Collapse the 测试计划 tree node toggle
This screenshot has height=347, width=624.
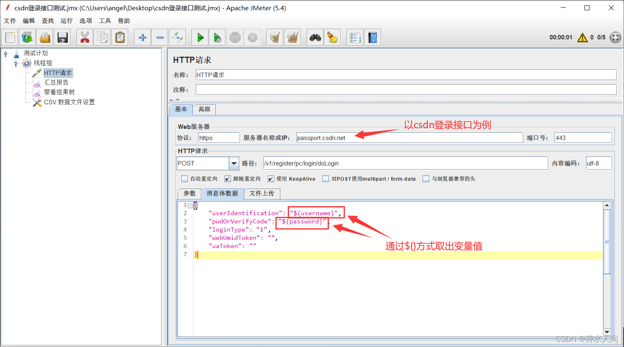(x=6, y=53)
